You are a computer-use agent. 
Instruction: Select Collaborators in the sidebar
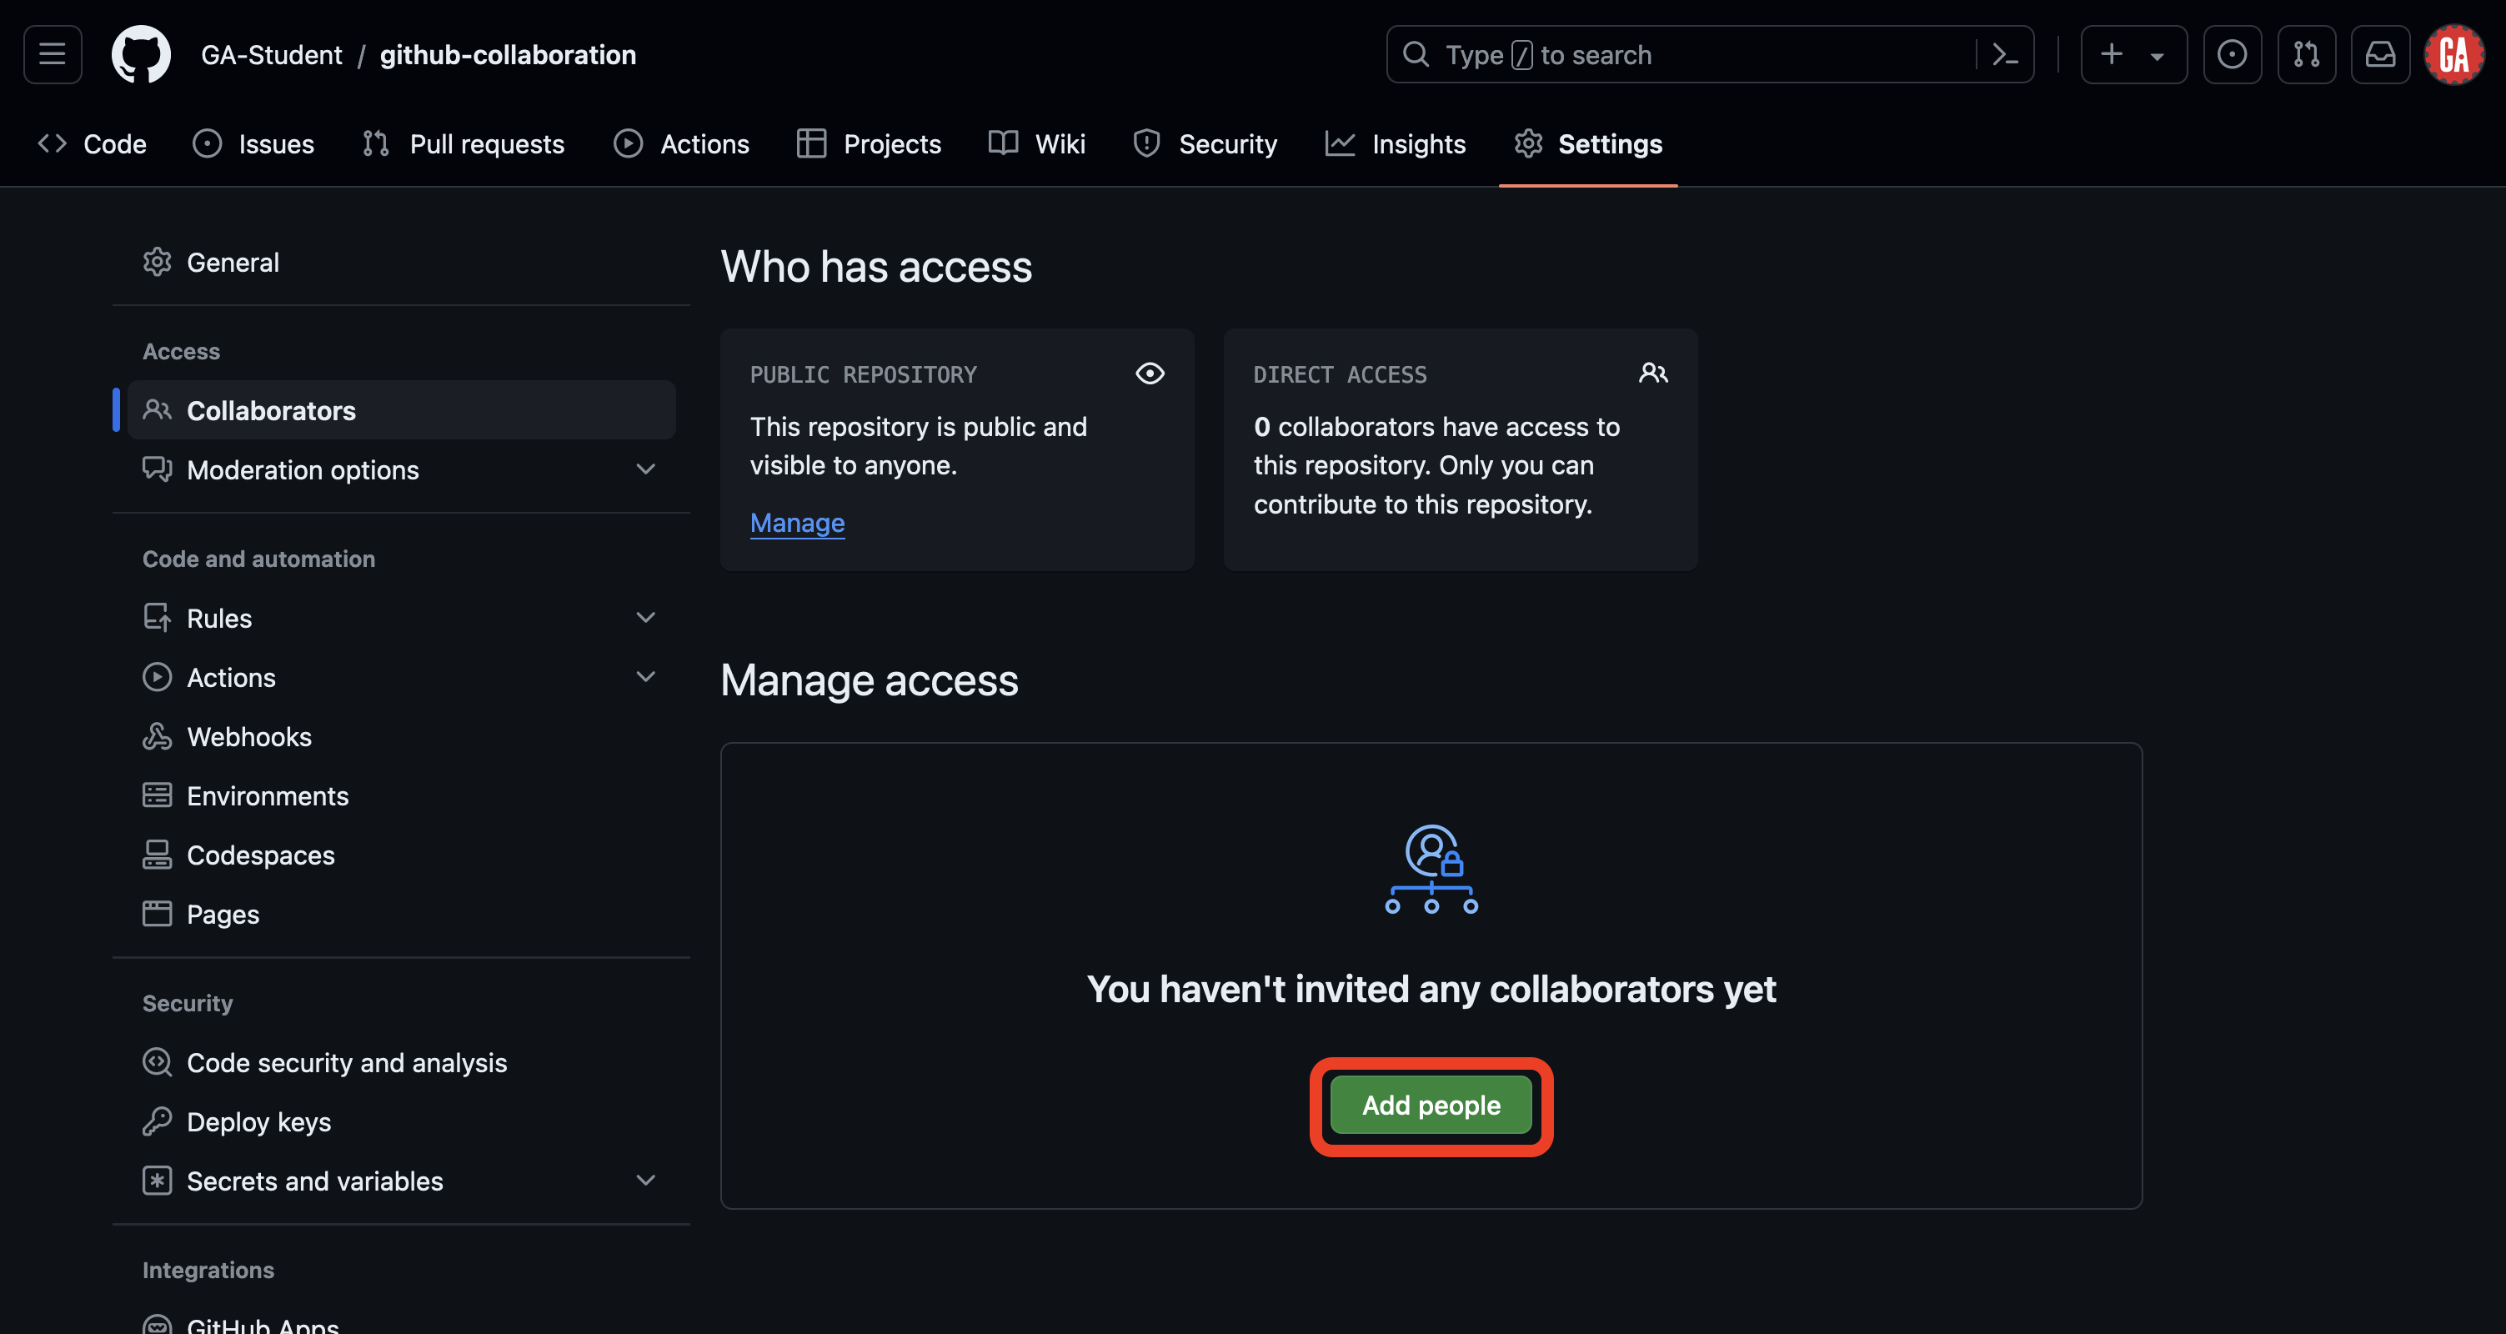coord(270,409)
